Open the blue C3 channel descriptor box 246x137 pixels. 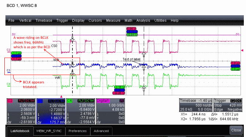click(x=51, y=111)
